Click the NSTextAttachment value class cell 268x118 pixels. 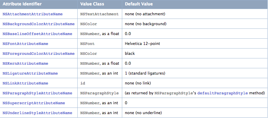pyautogui.click(x=99, y=14)
